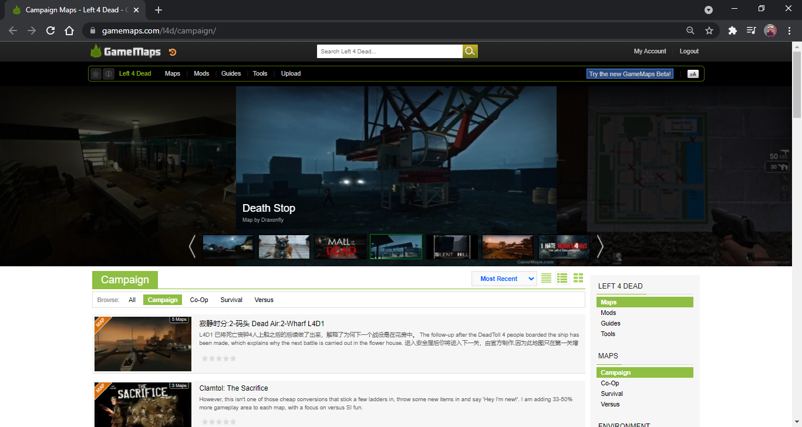The height and width of the screenshot is (427, 802).
Task: Select the Mall of the Dead carousel thumbnail
Action: tap(341, 247)
